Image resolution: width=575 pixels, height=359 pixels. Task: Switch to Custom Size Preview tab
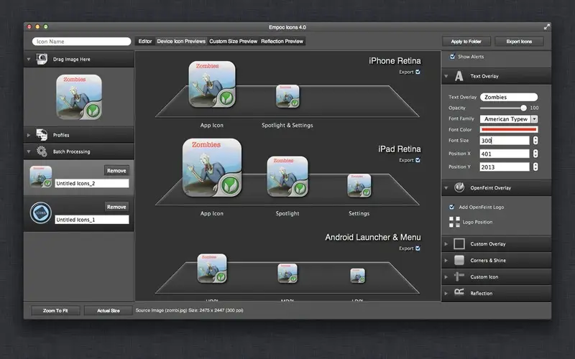coord(233,42)
